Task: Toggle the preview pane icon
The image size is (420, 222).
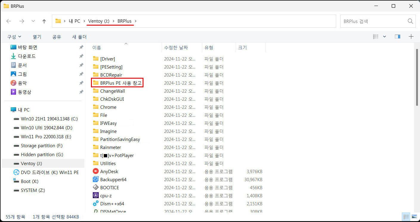Action: click(397, 37)
